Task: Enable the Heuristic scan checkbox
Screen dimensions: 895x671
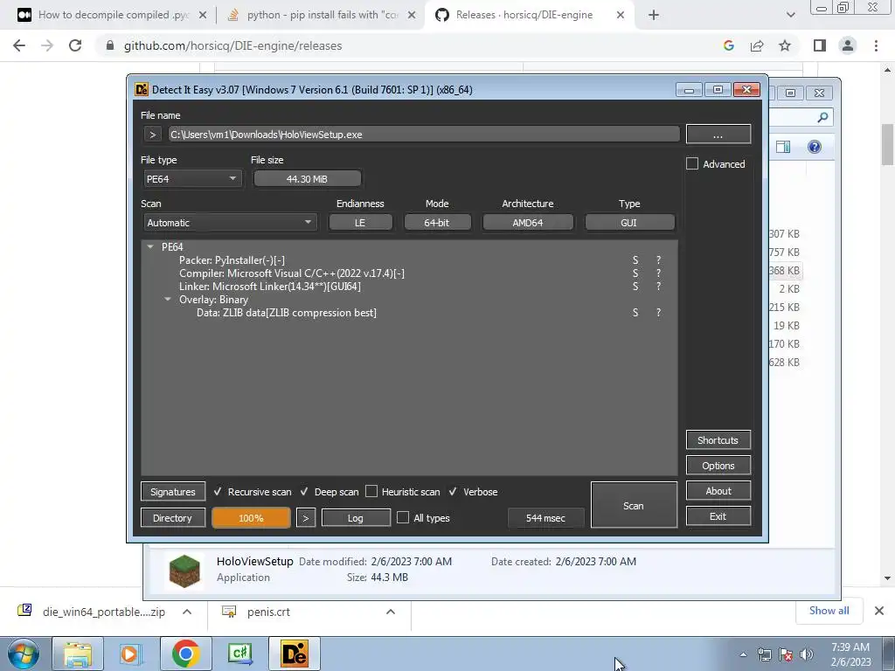Action: point(371,492)
